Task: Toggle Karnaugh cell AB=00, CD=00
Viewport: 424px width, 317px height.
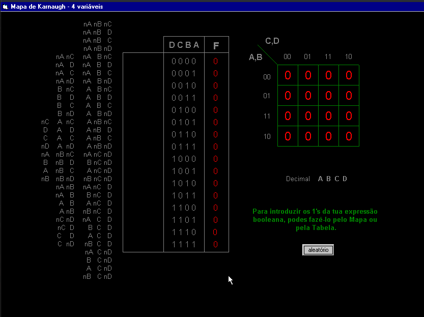Action: (288, 75)
